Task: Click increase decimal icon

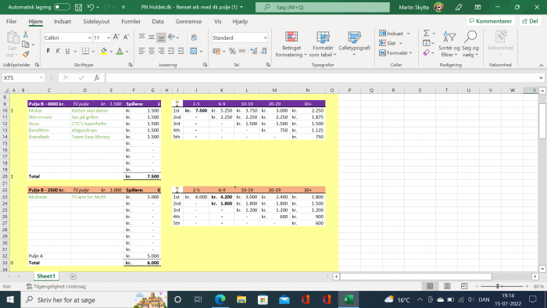Action: tap(254, 51)
